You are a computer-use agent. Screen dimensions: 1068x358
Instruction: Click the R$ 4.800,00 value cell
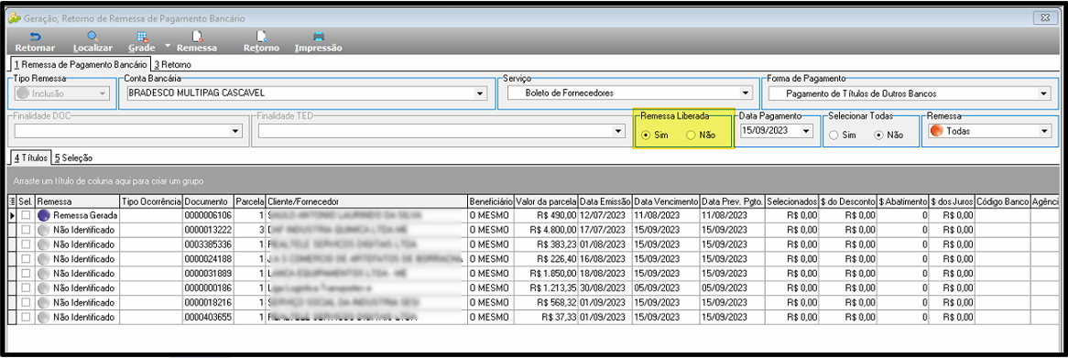point(546,230)
